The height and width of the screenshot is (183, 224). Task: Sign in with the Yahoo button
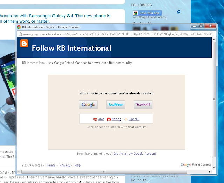pyautogui.click(x=143, y=104)
